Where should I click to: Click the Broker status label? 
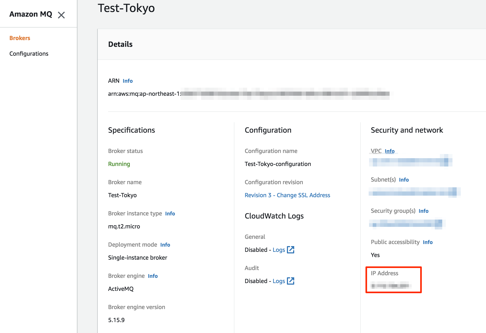[x=125, y=151]
